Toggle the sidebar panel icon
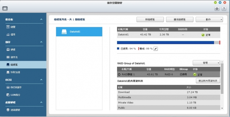This screenshot has width=230, height=117. pos(5,9)
